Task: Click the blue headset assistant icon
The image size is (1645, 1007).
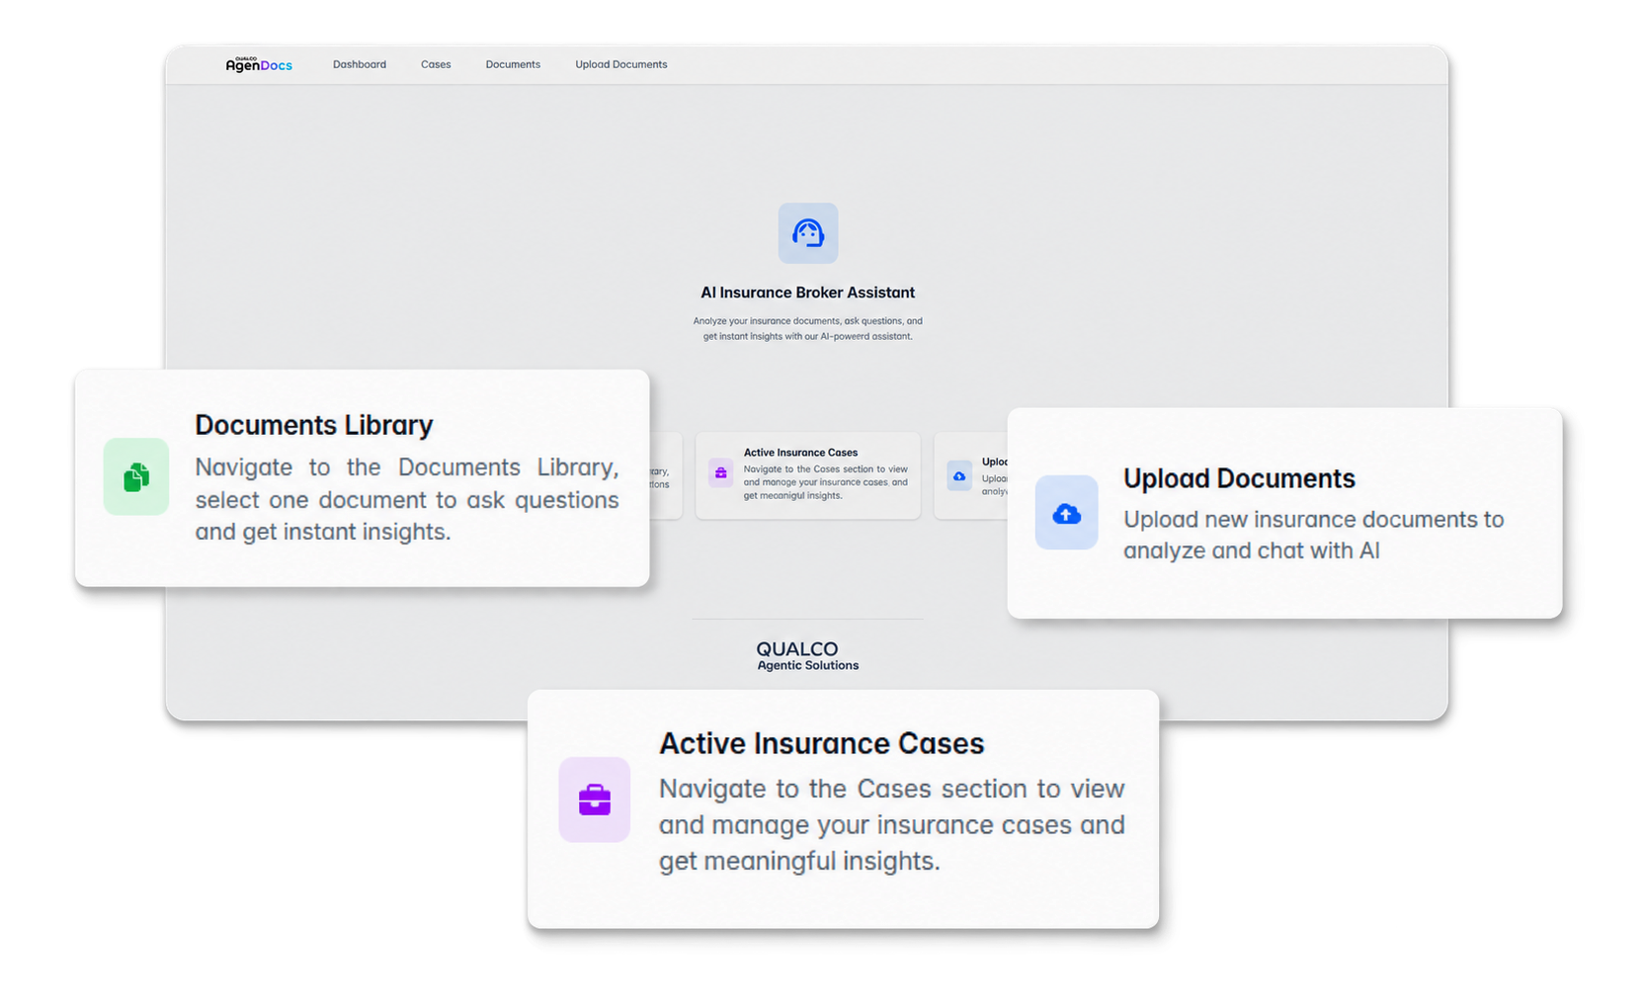Action: [x=808, y=233]
